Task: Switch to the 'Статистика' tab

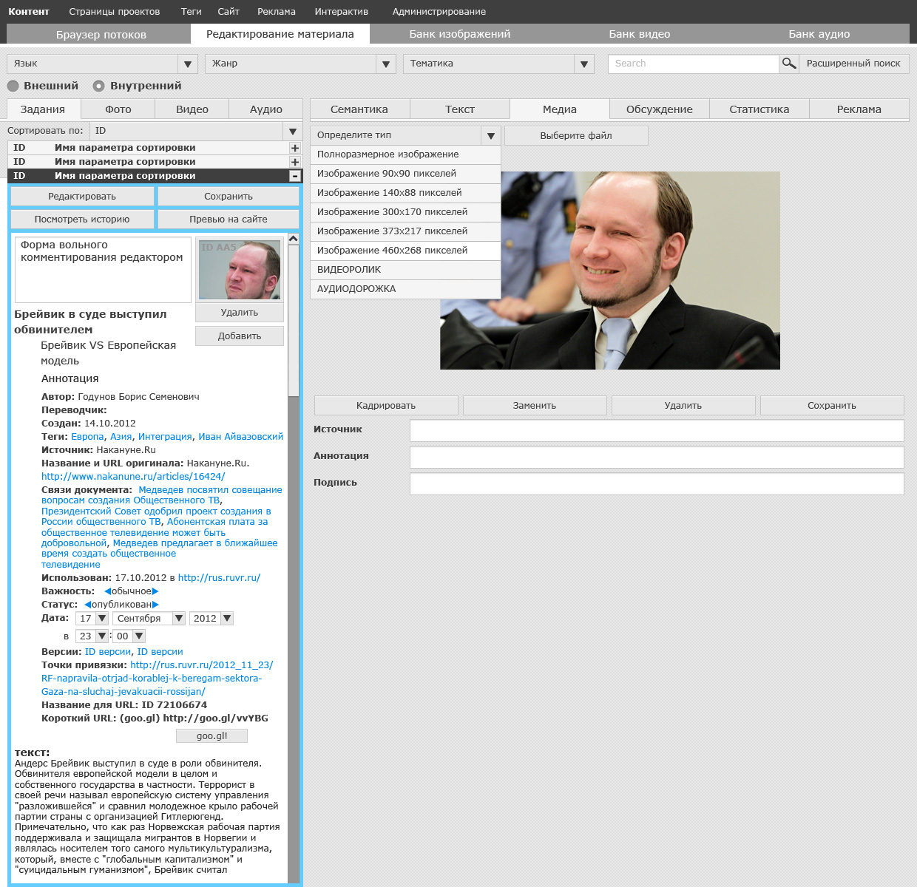Action: 759,109
